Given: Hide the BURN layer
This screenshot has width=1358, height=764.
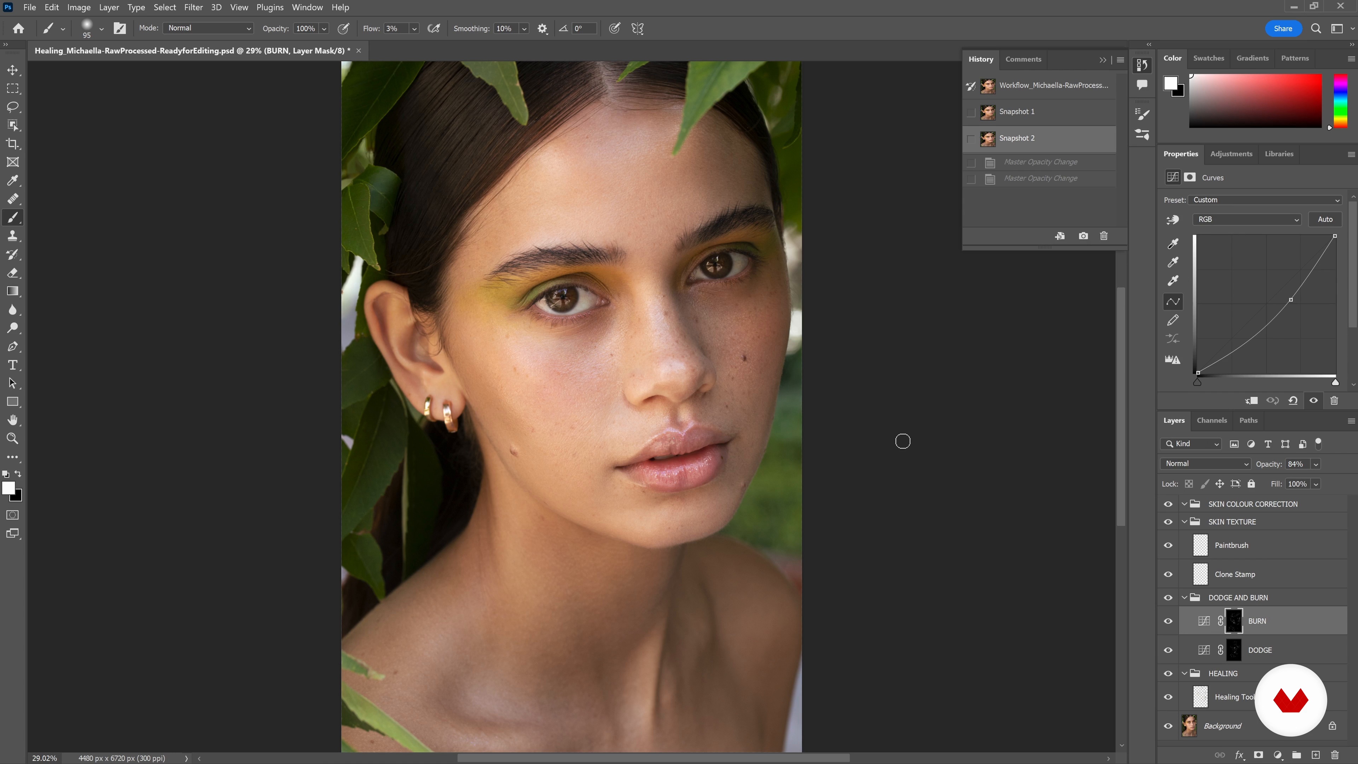Looking at the screenshot, I should (x=1168, y=621).
